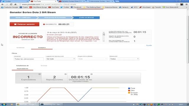Open the Windows Start button
The width and height of the screenshot is (189, 106).
coord(4,105)
